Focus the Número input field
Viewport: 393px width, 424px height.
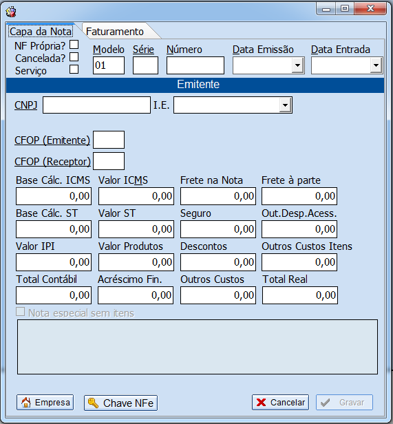click(x=195, y=65)
